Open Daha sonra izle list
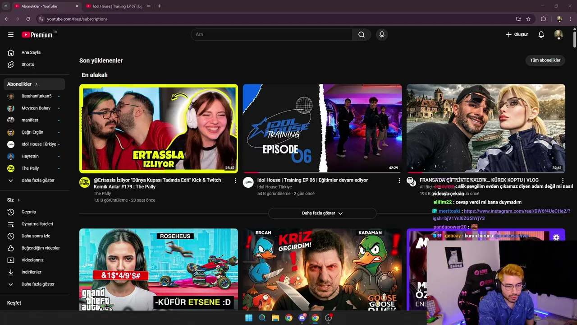577x325 pixels. tap(35, 236)
